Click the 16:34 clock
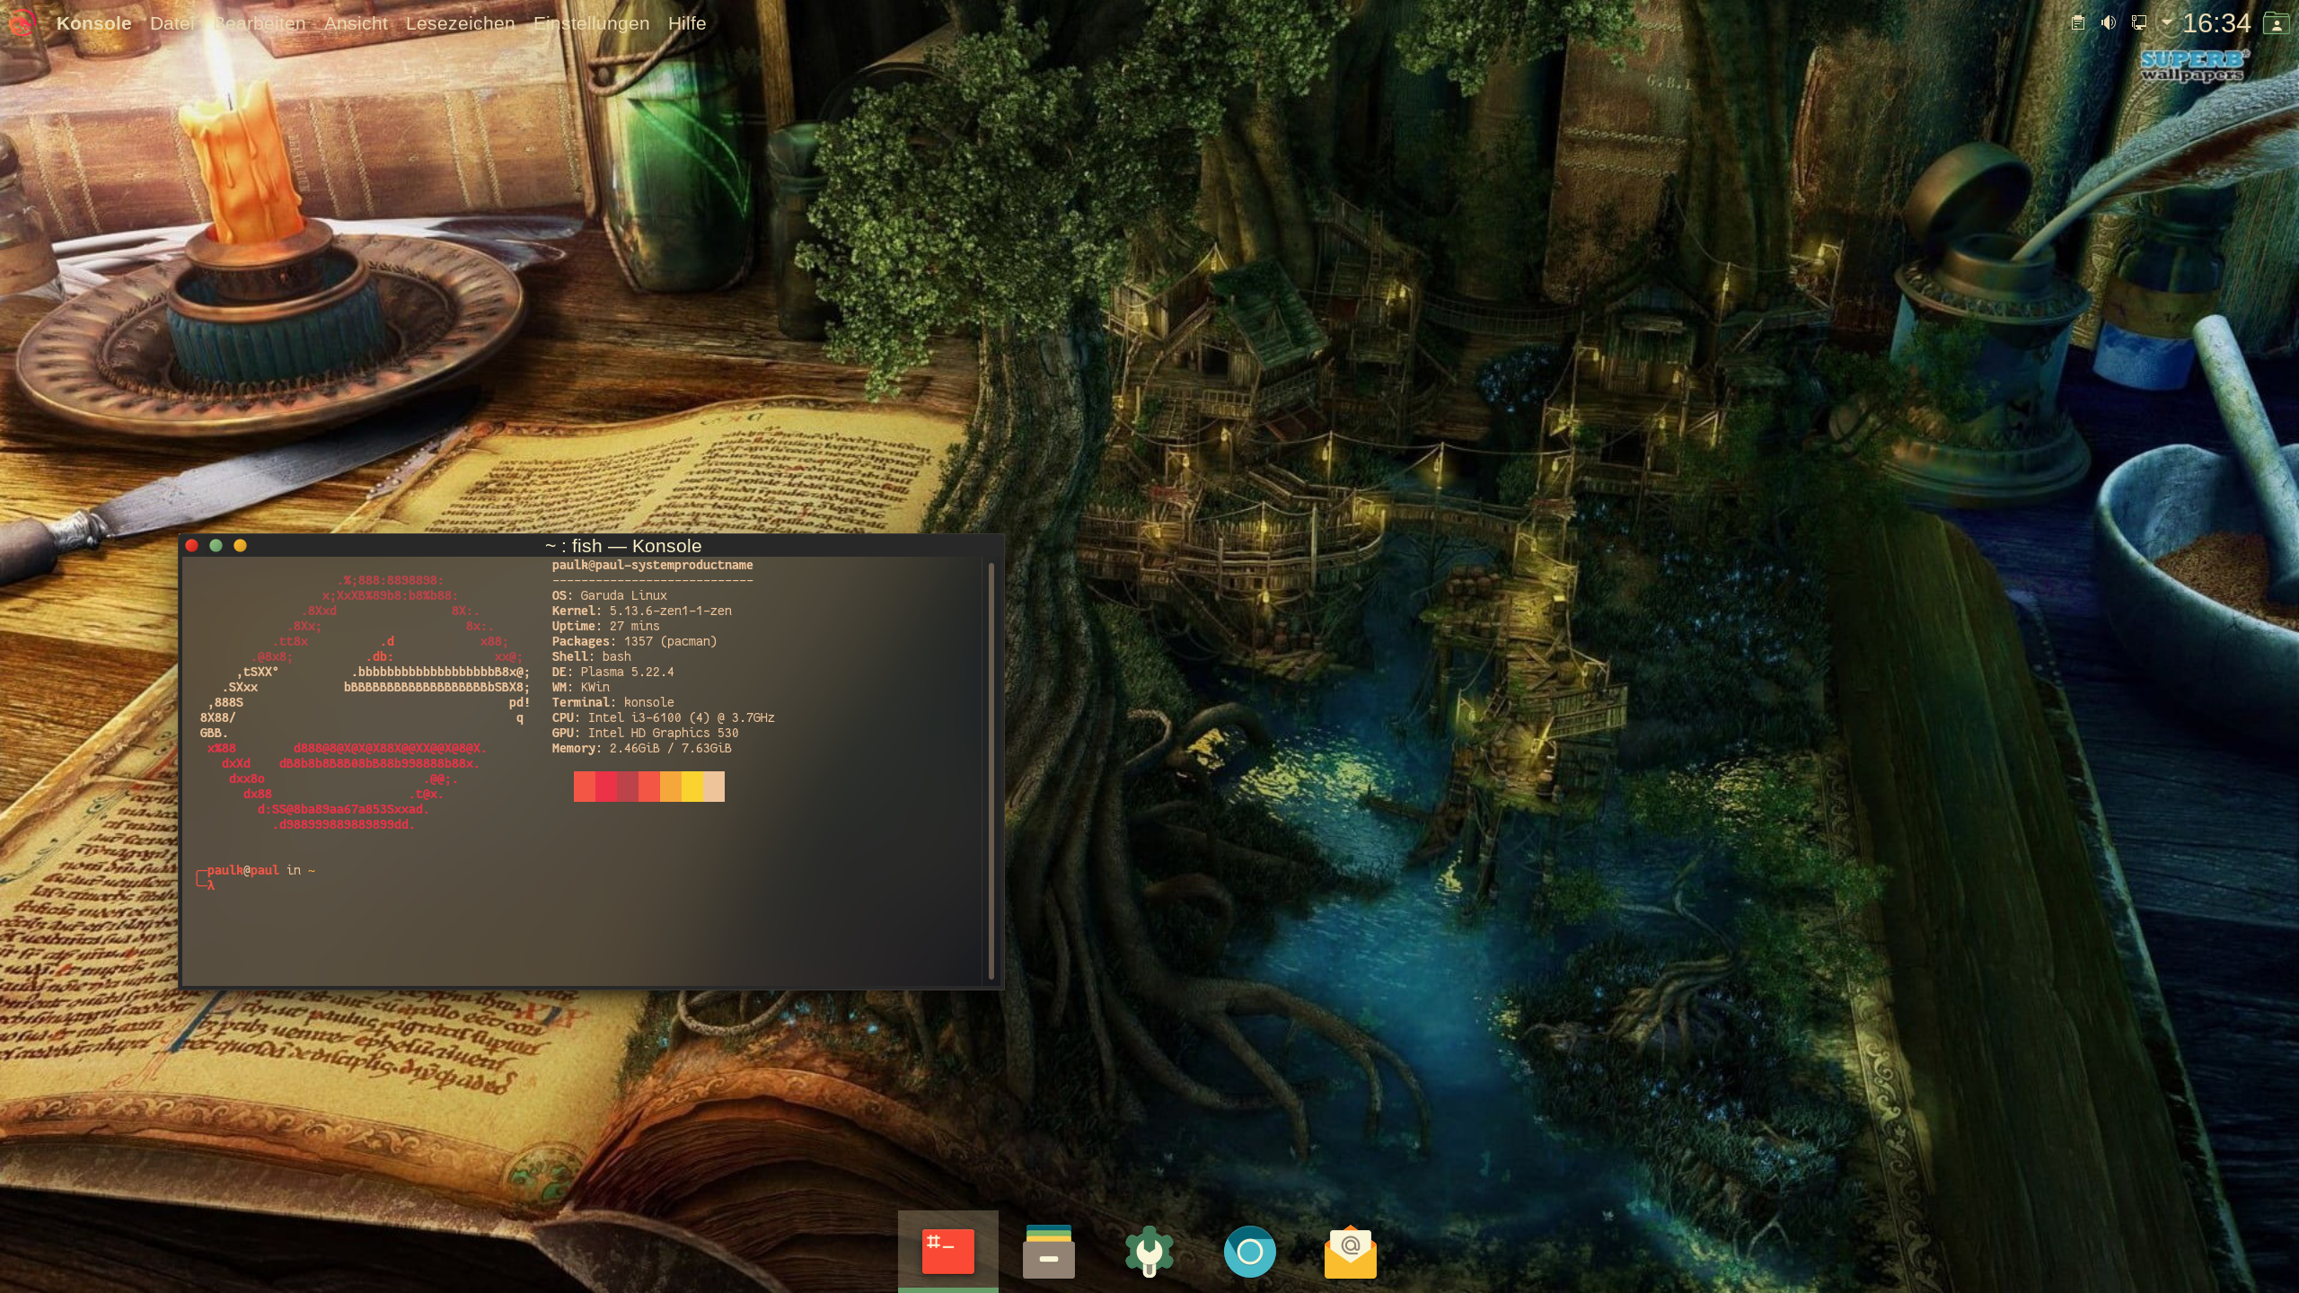The width and height of the screenshot is (2299, 1293). click(x=2216, y=23)
